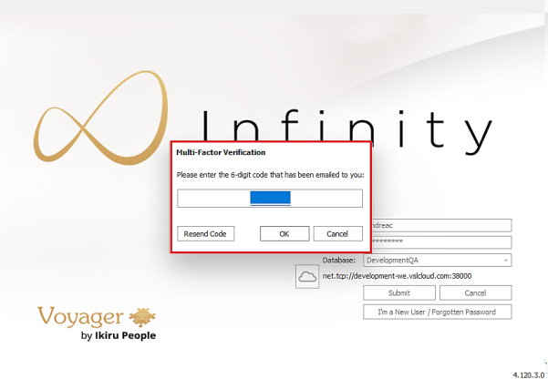Click the Submit button on login form
The image size is (548, 379).
tap(399, 292)
